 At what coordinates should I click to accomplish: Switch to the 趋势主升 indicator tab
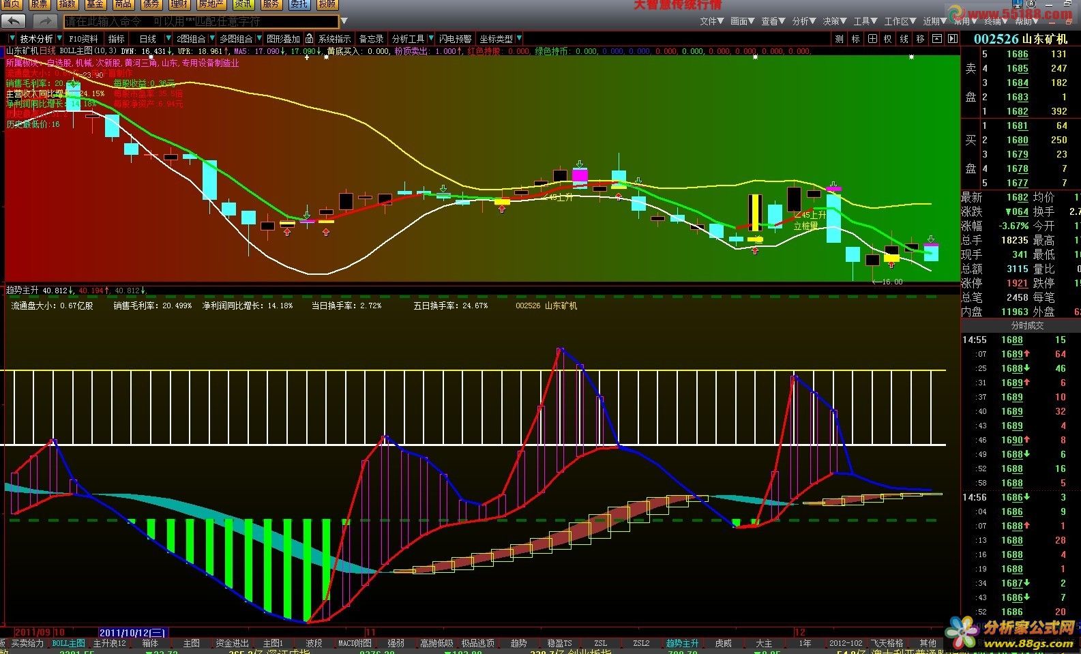(x=683, y=643)
